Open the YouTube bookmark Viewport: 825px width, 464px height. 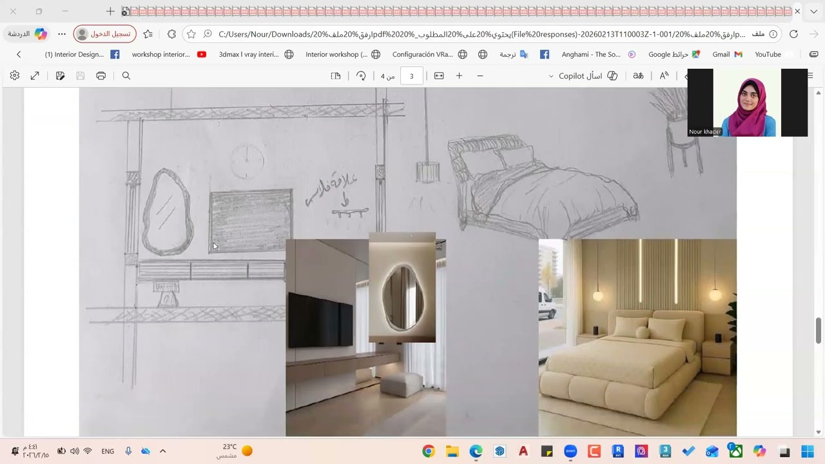[768, 55]
